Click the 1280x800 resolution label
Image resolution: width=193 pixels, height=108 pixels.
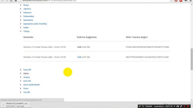pos(148,106)
